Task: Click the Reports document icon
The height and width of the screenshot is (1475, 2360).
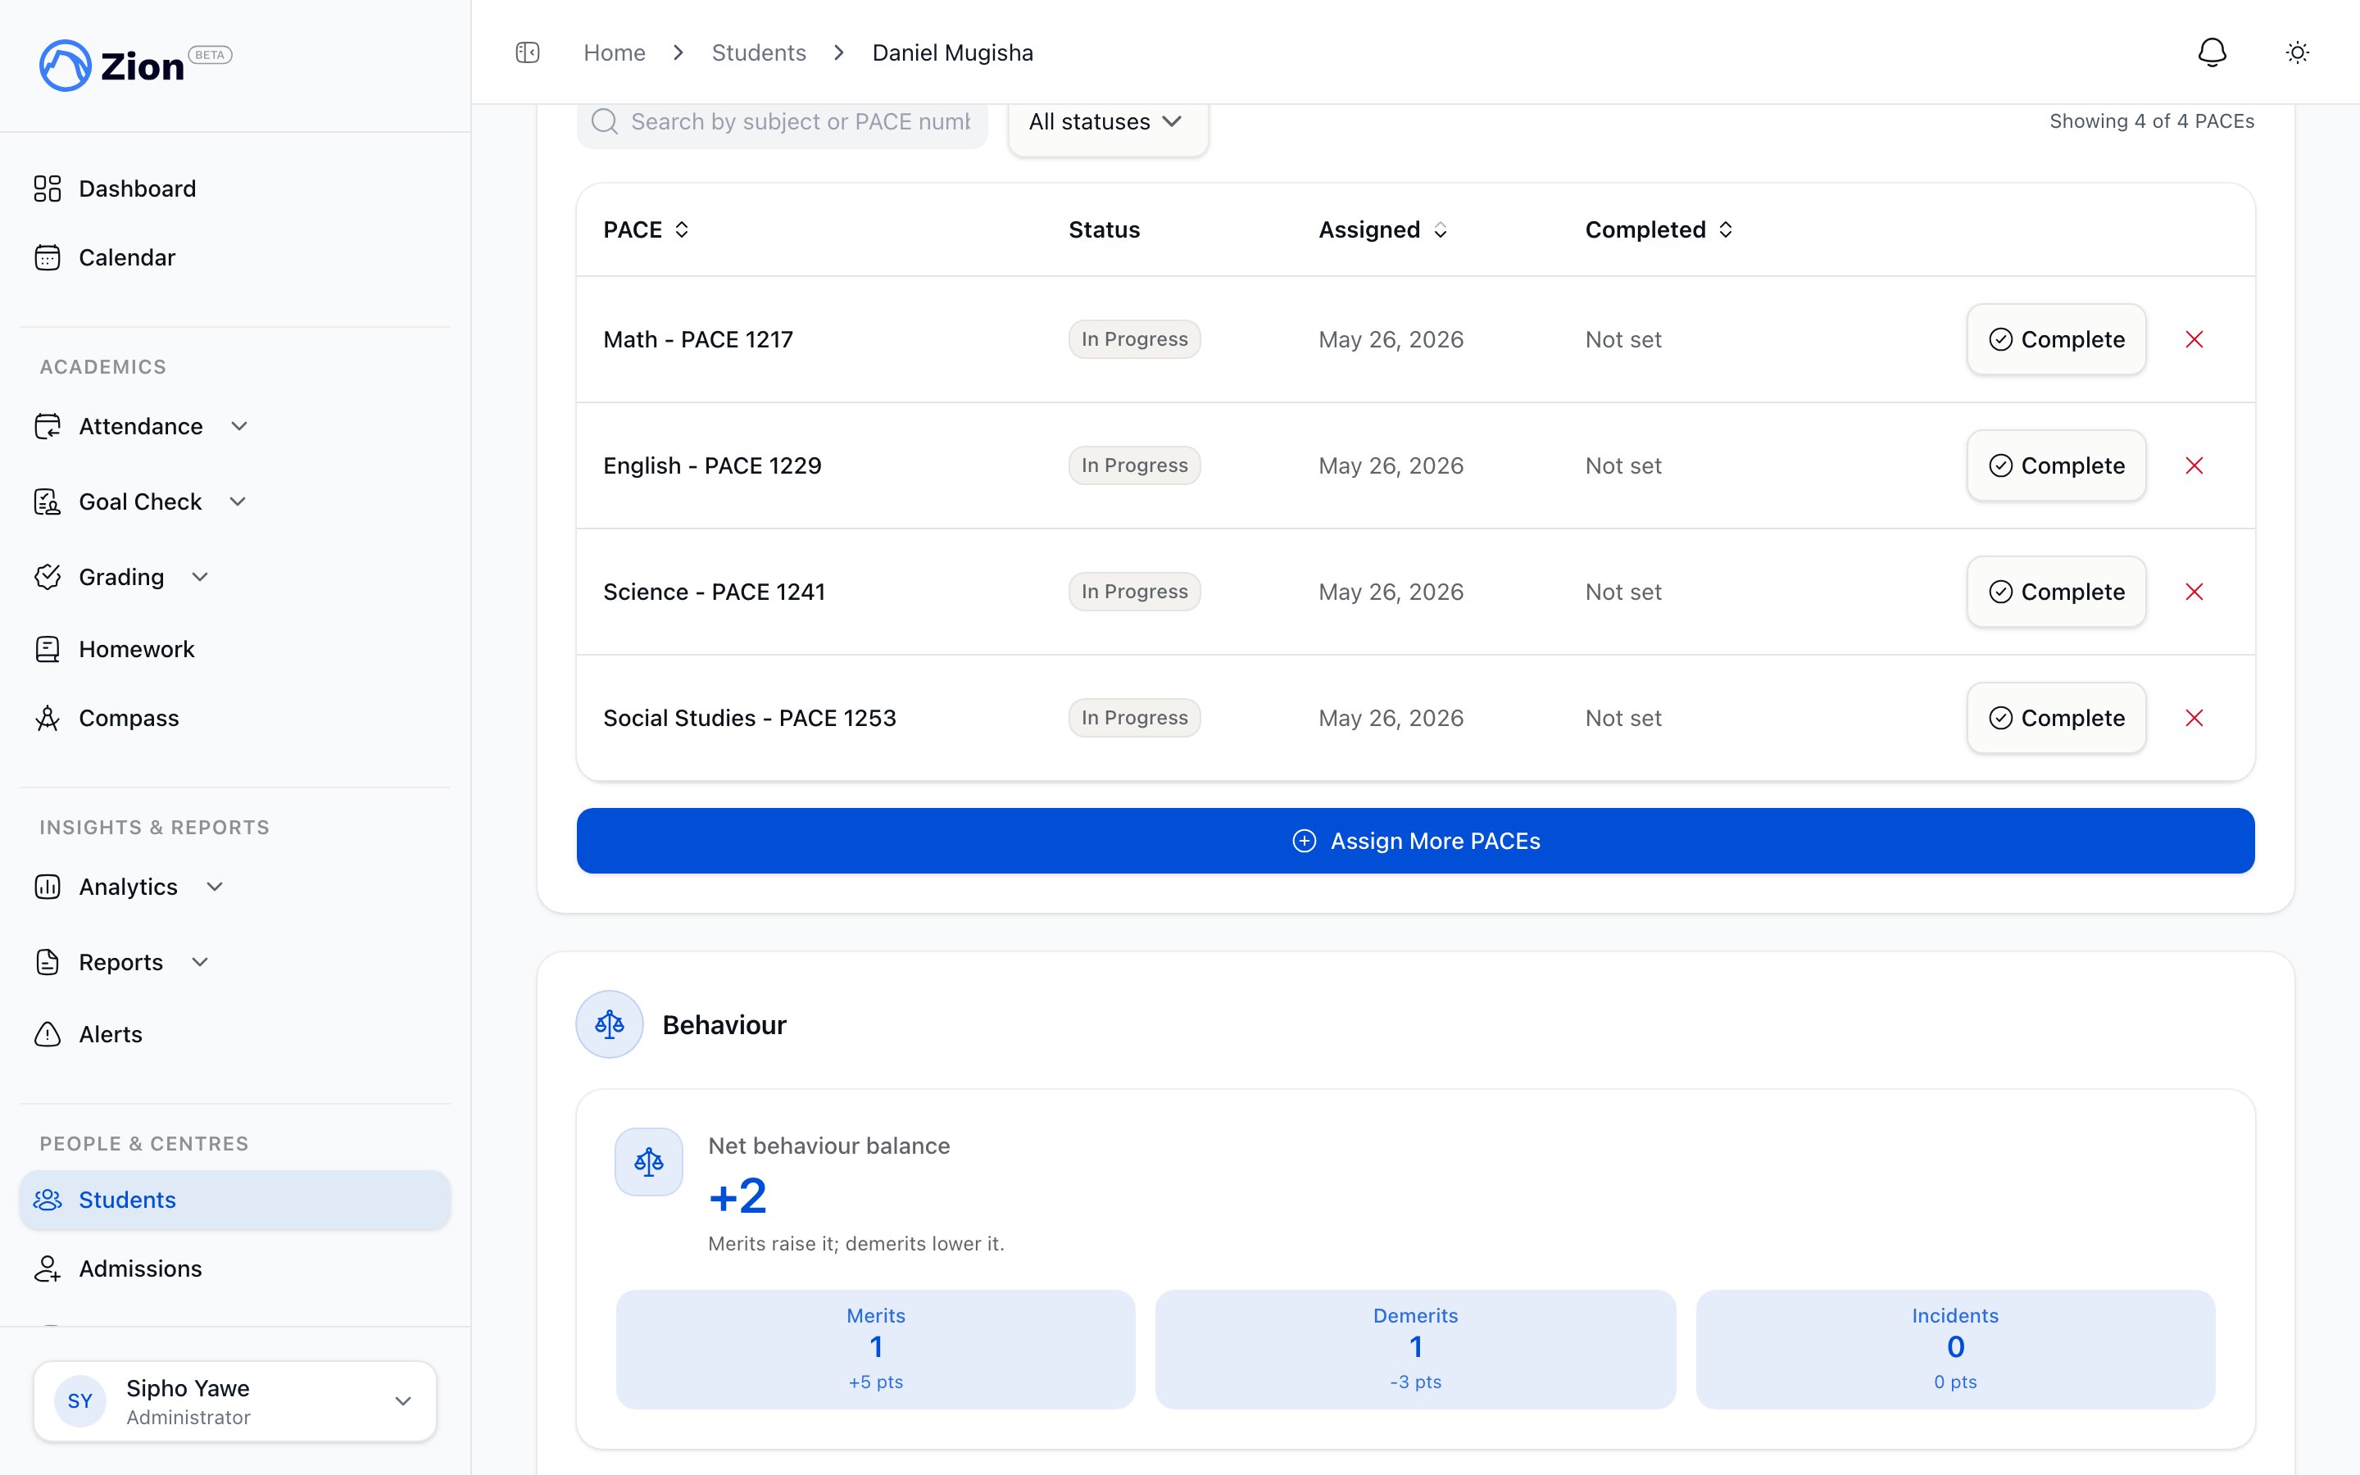Action: click(x=47, y=962)
